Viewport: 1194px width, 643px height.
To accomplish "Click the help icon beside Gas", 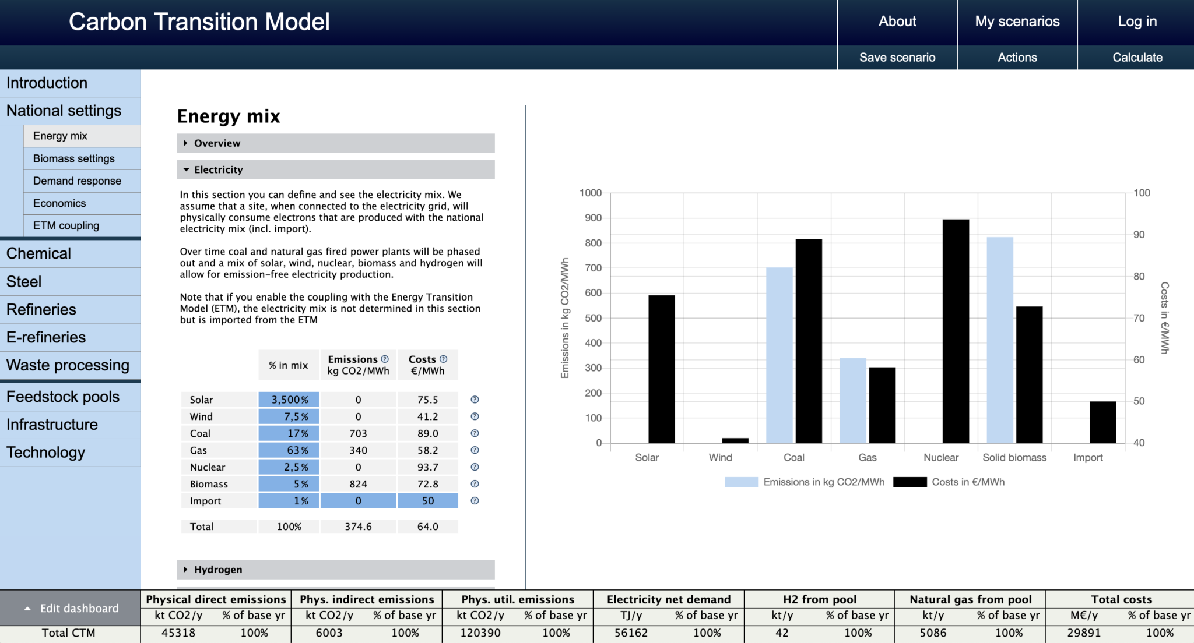I will coord(475,450).
